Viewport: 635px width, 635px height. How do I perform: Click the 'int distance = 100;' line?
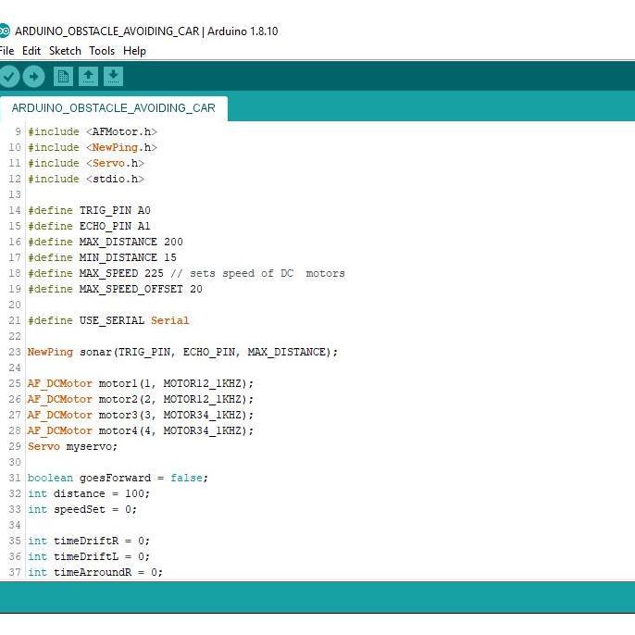(x=89, y=494)
